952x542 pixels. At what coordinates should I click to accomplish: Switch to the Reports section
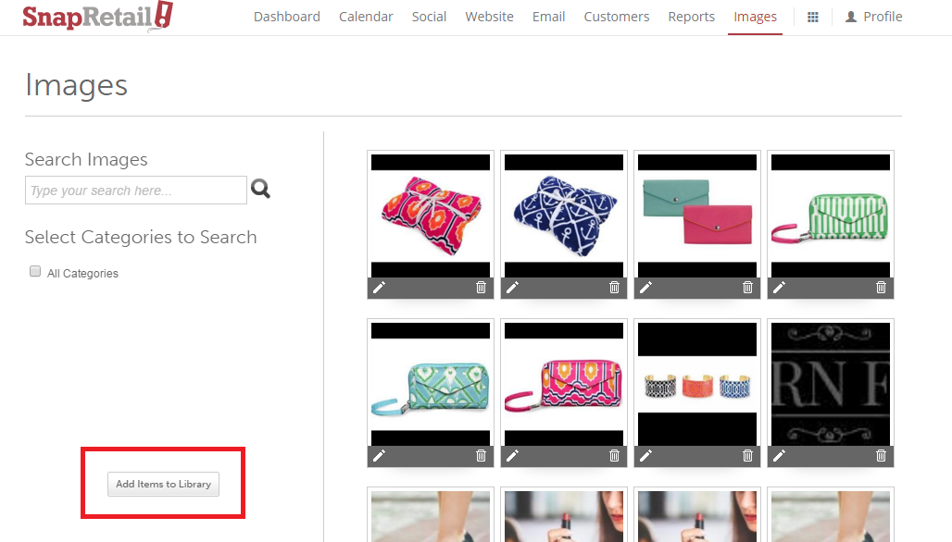coord(691,17)
